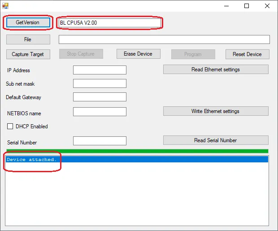
Task: Focus the Sub net mask field
Action: pos(100,83)
